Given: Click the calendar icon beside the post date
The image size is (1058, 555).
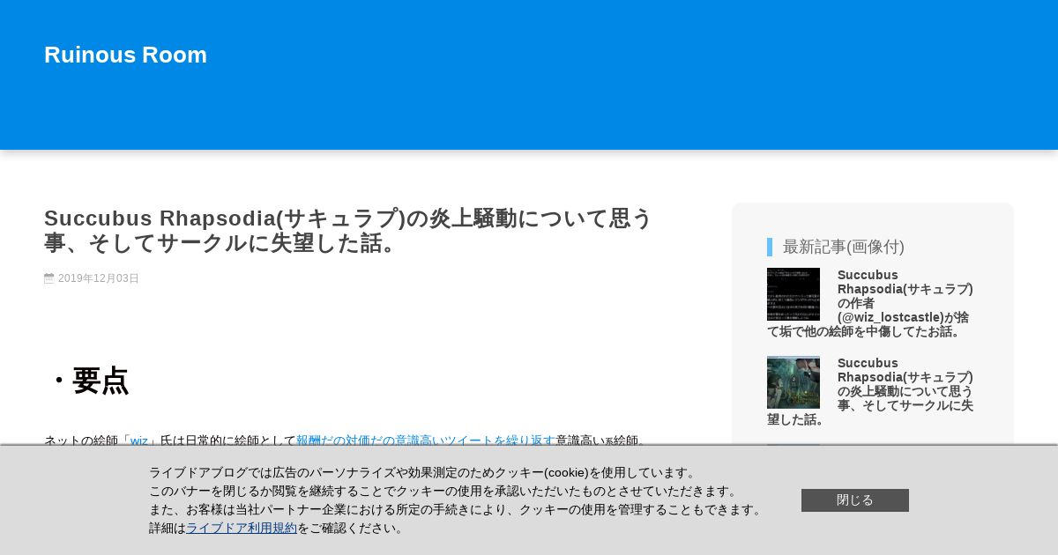Looking at the screenshot, I should point(49,278).
